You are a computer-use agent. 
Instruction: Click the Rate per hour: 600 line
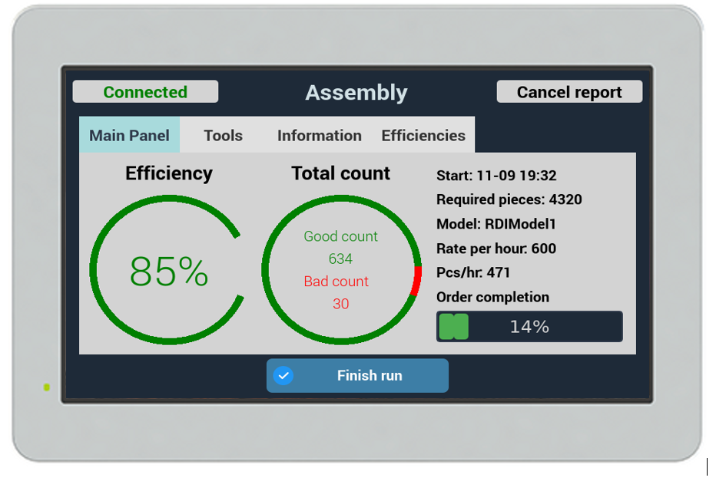pyautogui.click(x=496, y=249)
